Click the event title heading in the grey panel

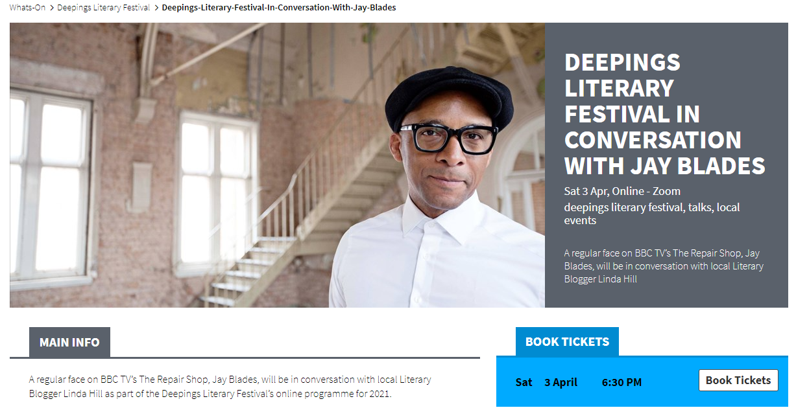point(664,114)
